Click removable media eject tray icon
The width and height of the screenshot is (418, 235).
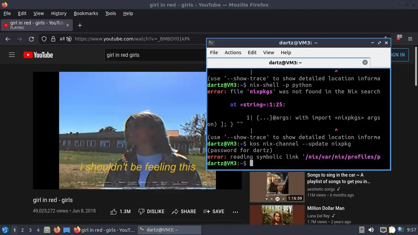pos(362,230)
